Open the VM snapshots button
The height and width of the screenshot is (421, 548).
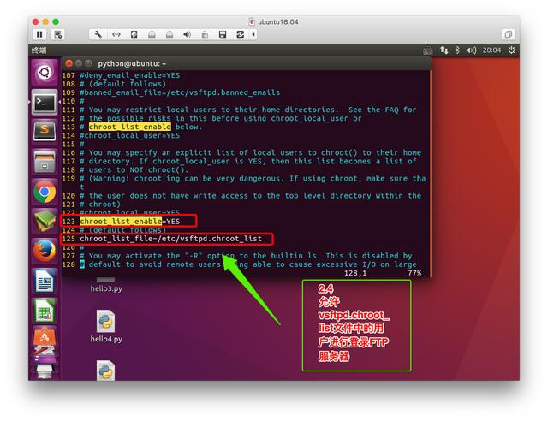tap(57, 34)
